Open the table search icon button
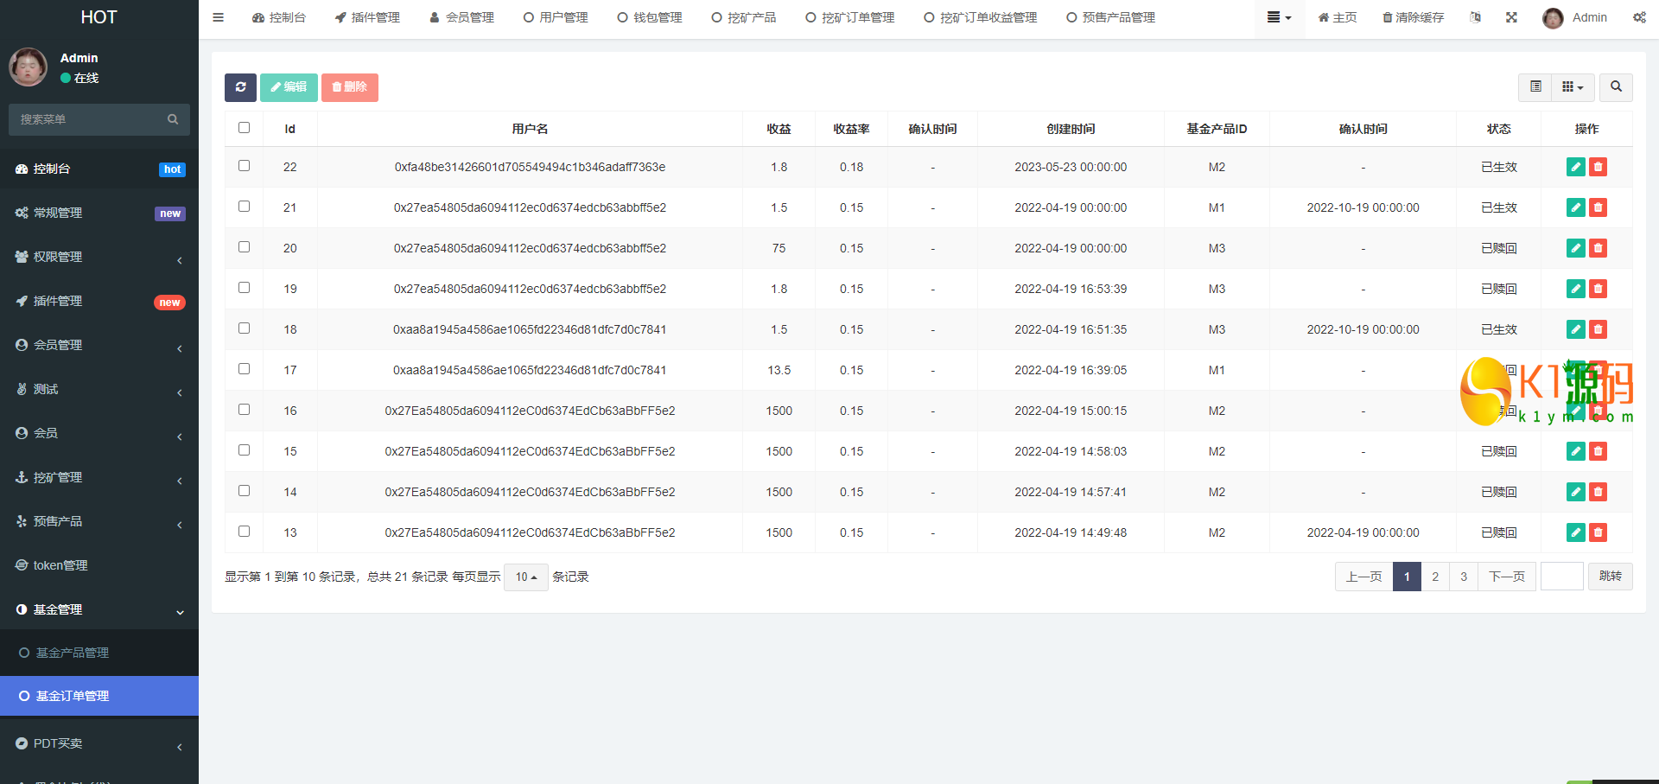This screenshot has height=784, width=1659. pyautogui.click(x=1616, y=87)
